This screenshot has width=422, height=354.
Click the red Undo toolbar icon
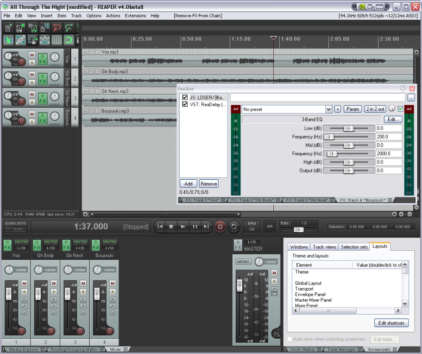pos(57,28)
